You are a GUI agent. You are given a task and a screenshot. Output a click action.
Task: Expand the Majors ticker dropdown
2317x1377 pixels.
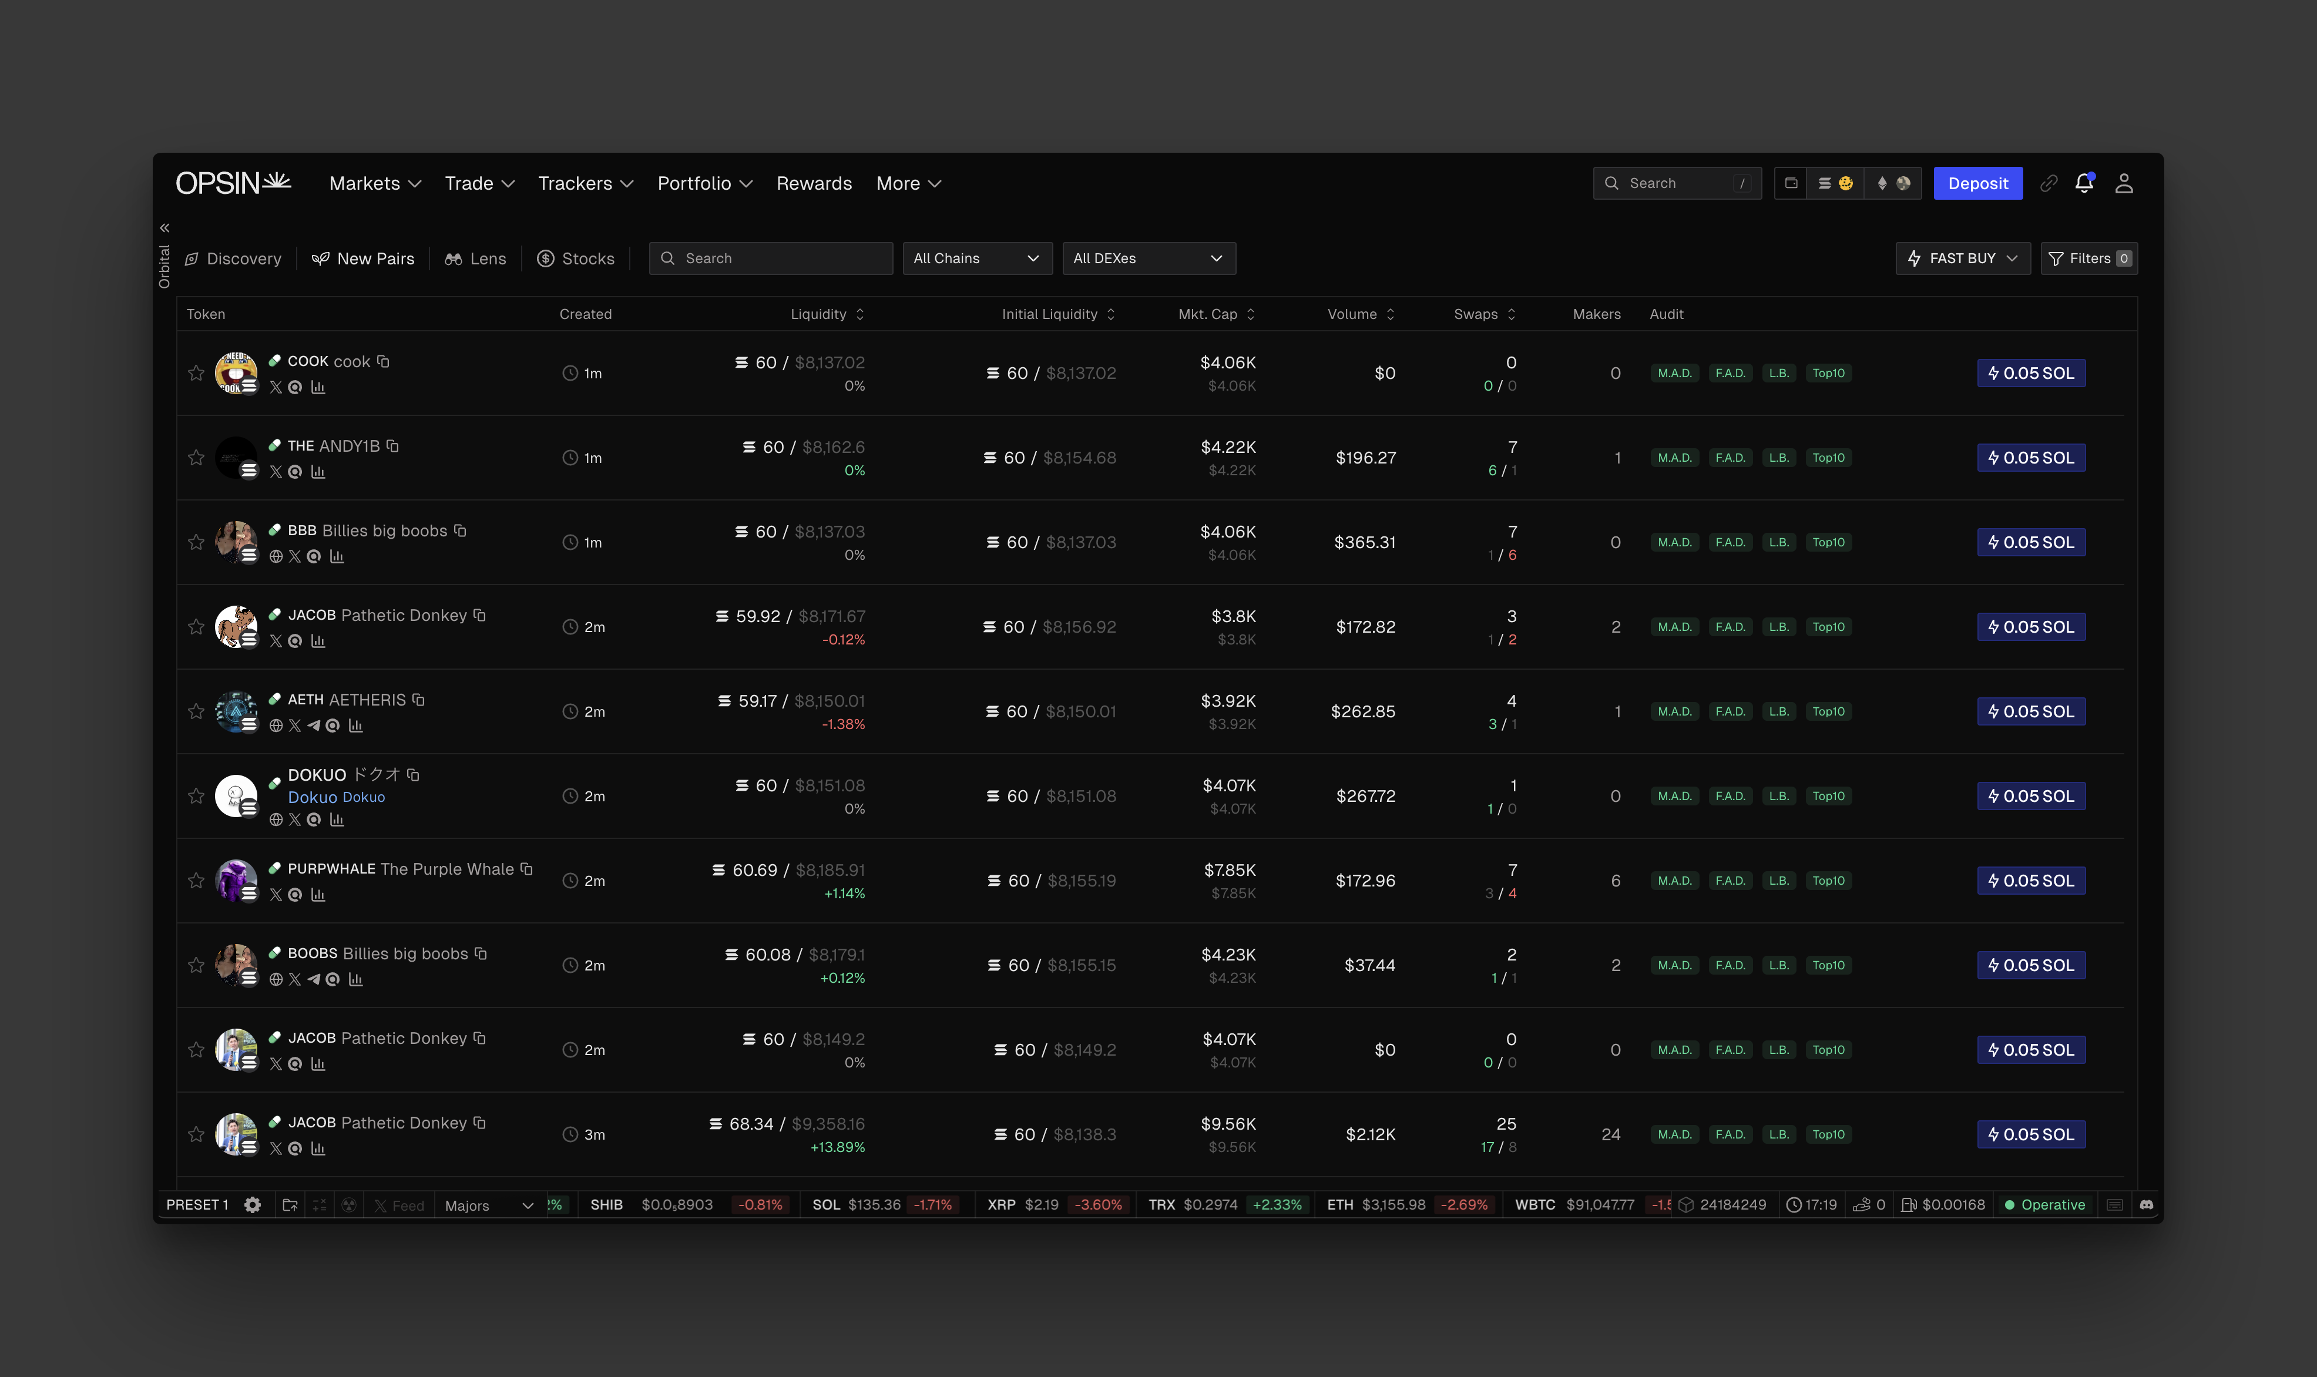pyautogui.click(x=489, y=1204)
